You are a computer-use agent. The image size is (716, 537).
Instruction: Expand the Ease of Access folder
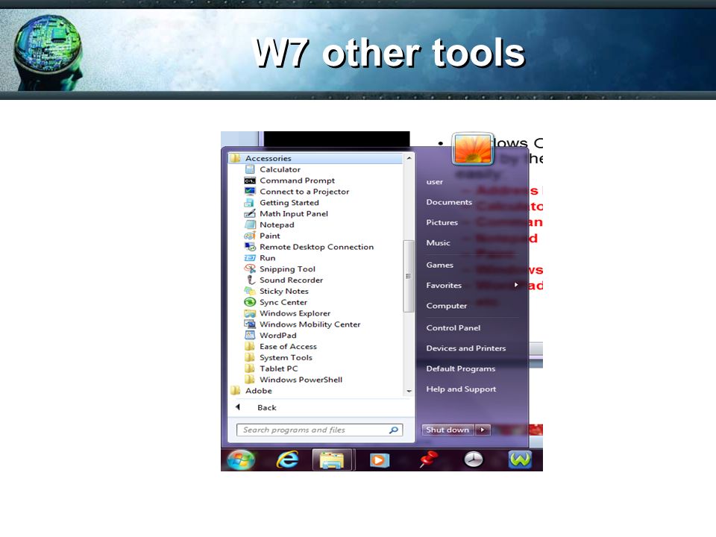pyautogui.click(x=280, y=347)
